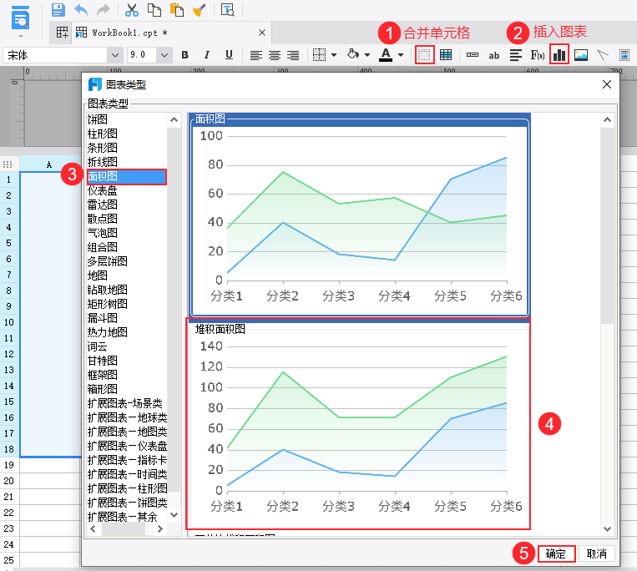
Task: Click the insert chart icon
Action: (559, 55)
